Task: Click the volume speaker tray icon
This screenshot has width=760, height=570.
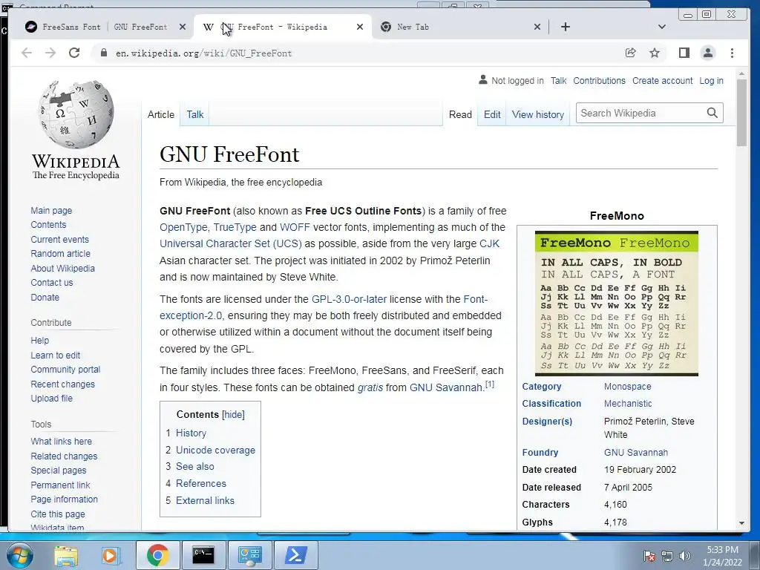Action: (684, 556)
